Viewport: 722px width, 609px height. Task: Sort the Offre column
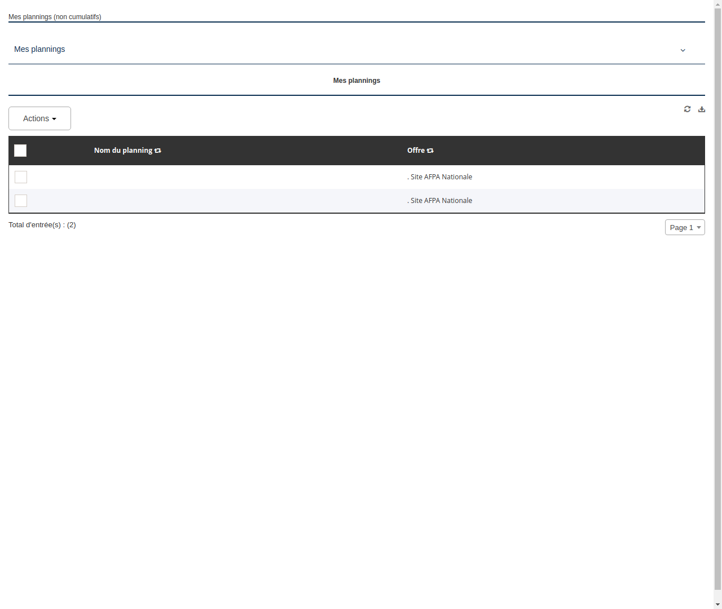[430, 151]
